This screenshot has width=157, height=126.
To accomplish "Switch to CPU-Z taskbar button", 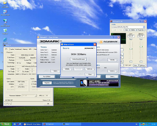I will coord(71,124).
